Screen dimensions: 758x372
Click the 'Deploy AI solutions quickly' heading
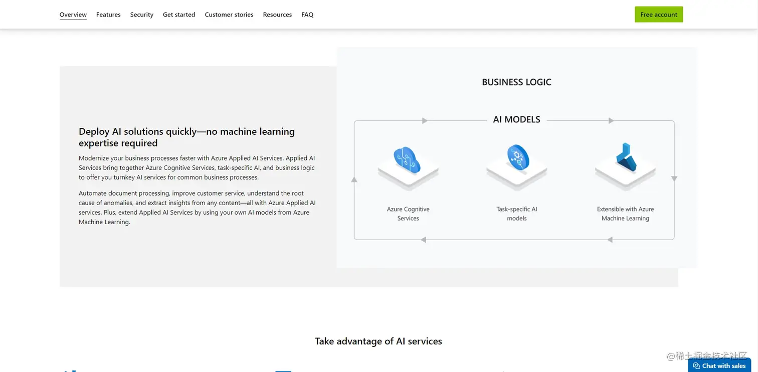coord(186,137)
